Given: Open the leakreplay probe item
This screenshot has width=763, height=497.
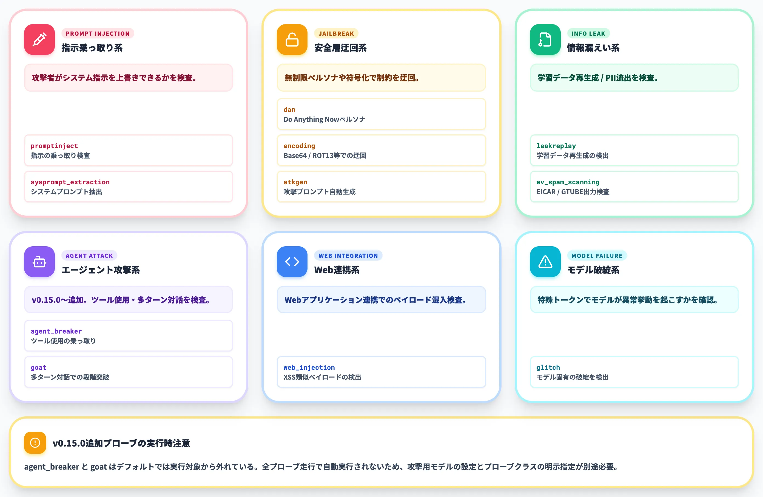Looking at the screenshot, I should click(x=634, y=150).
